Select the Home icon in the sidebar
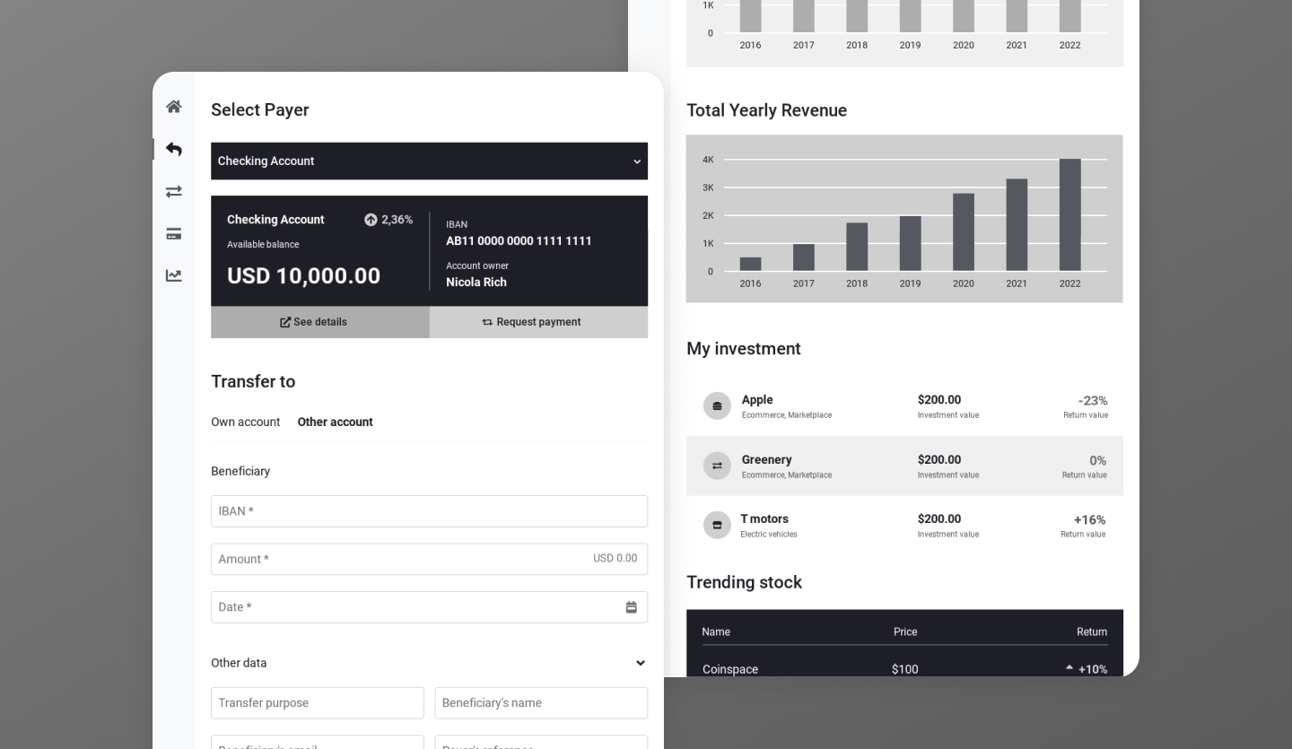 [173, 106]
